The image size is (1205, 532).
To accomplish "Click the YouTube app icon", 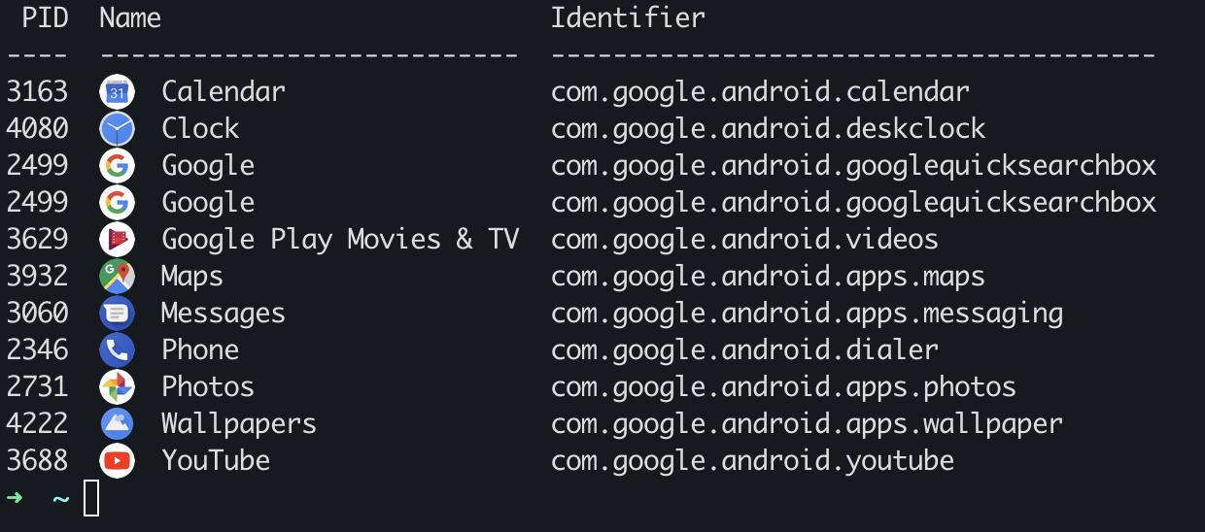I will 117,461.
